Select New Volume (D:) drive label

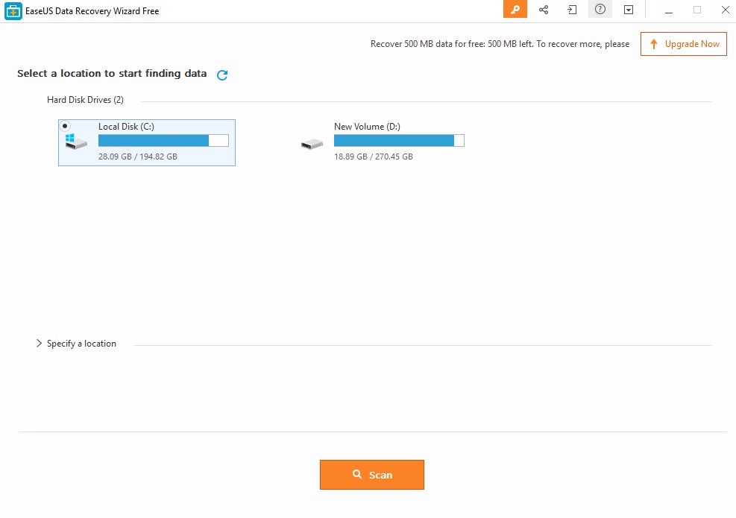pyautogui.click(x=367, y=127)
